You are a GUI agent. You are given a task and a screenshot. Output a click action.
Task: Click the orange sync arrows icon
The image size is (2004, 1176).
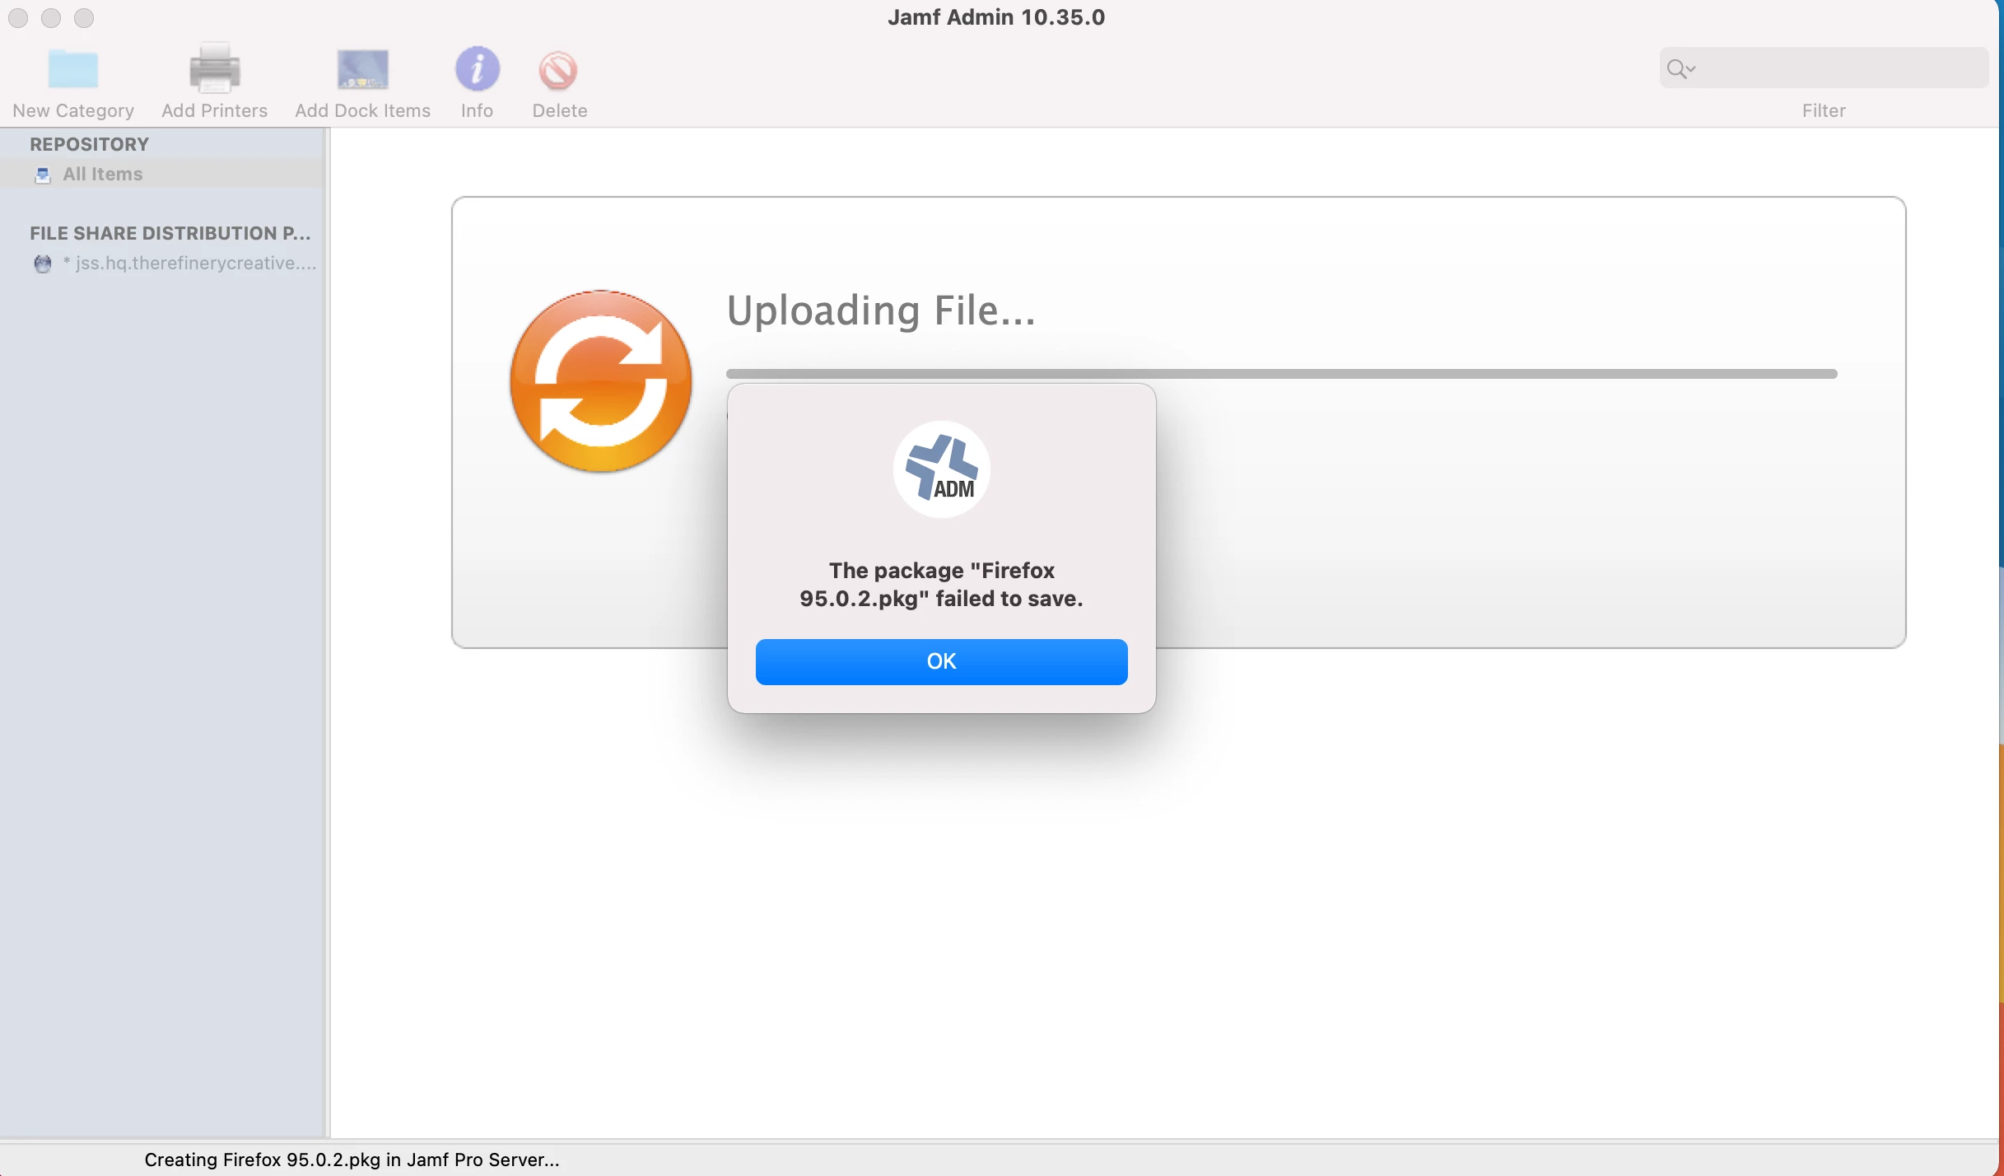pos(601,381)
